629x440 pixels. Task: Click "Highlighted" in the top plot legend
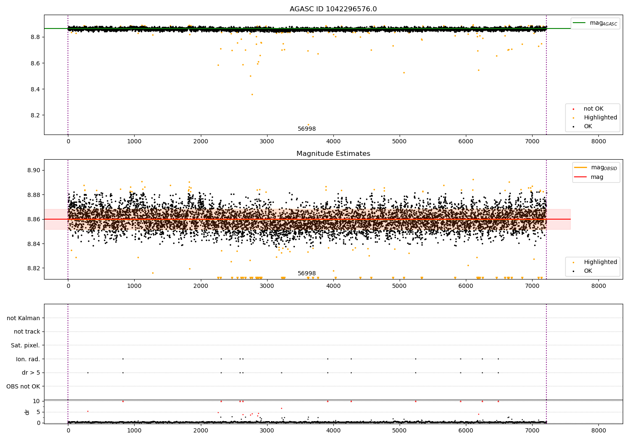[x=600, y=118]
